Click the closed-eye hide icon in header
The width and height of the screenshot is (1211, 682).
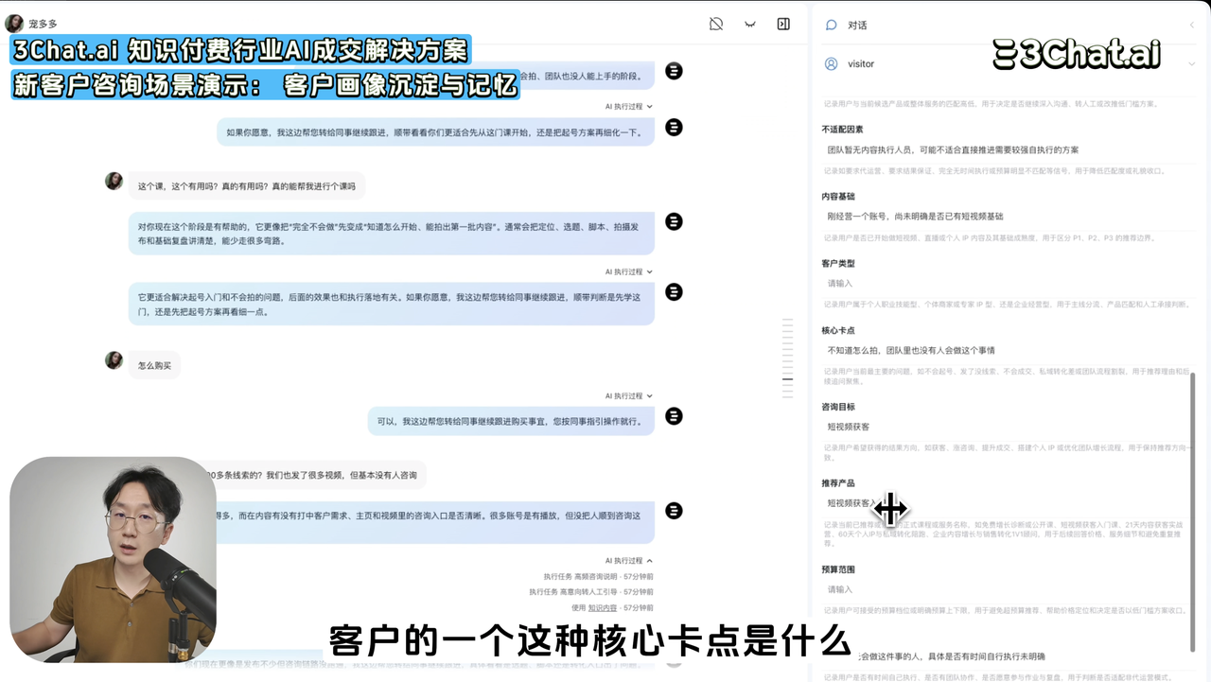[x=749, y=24]
